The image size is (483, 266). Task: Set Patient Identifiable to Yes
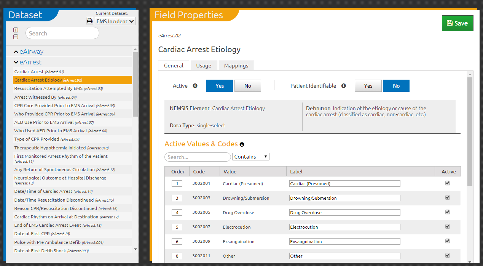[368, 86]
